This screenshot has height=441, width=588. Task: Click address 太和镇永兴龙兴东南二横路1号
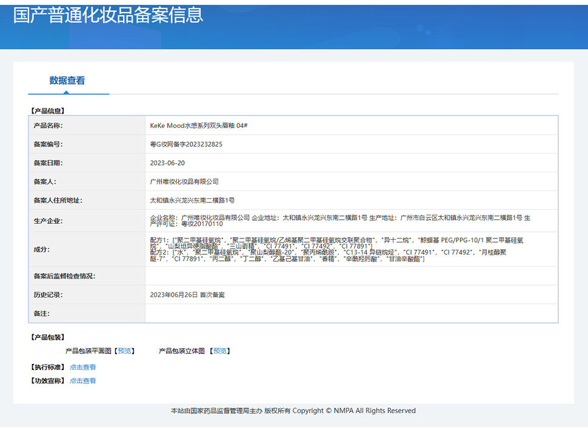pyautogui.click(x=192, y=200)
